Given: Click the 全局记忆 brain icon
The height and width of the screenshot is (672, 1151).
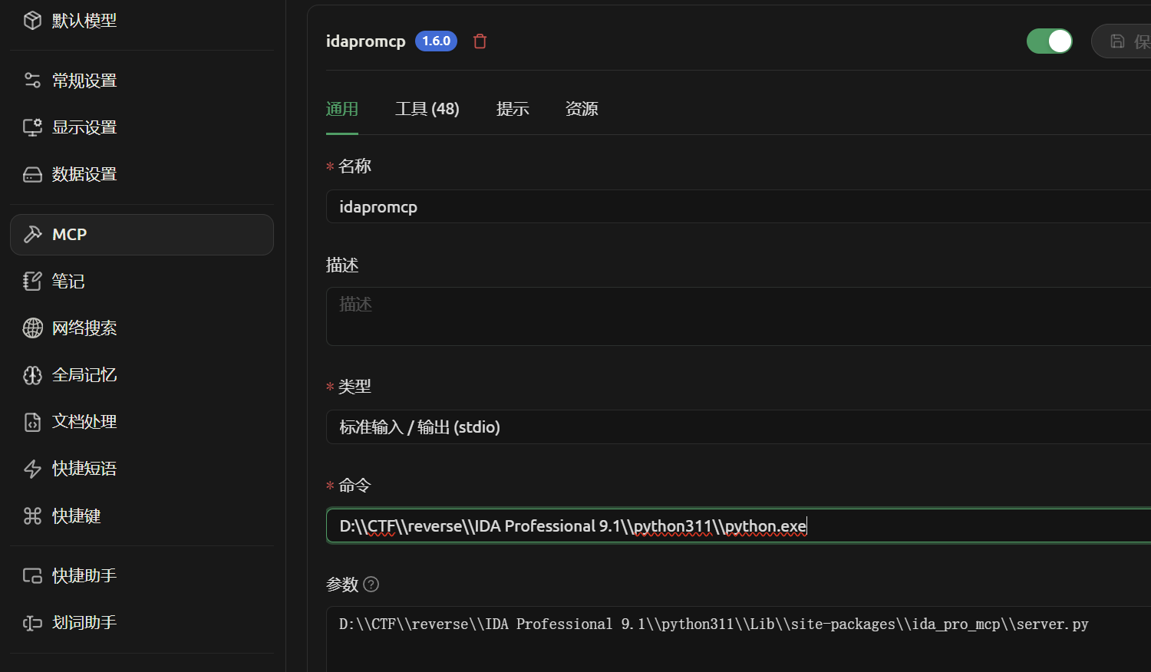Looking at the screenshot, I should point(32,375).
